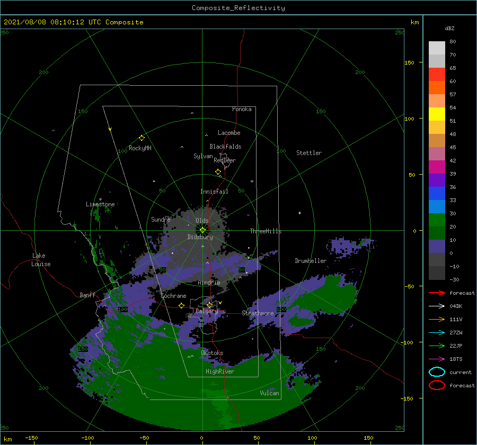Click the yellow diamond marker over Calgary
The width and height of the screenshot is (477, 445).
(x=209, y=305)
